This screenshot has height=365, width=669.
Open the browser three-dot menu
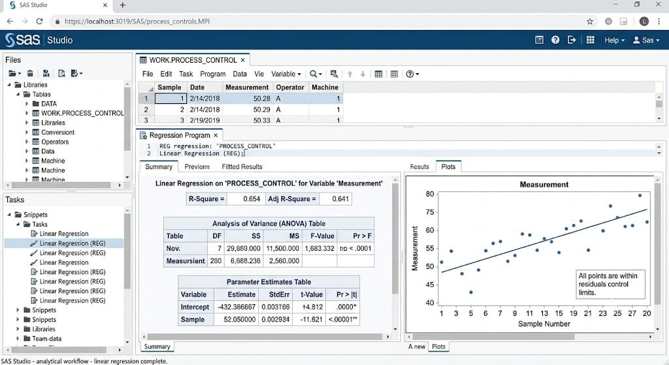[659, 22]
